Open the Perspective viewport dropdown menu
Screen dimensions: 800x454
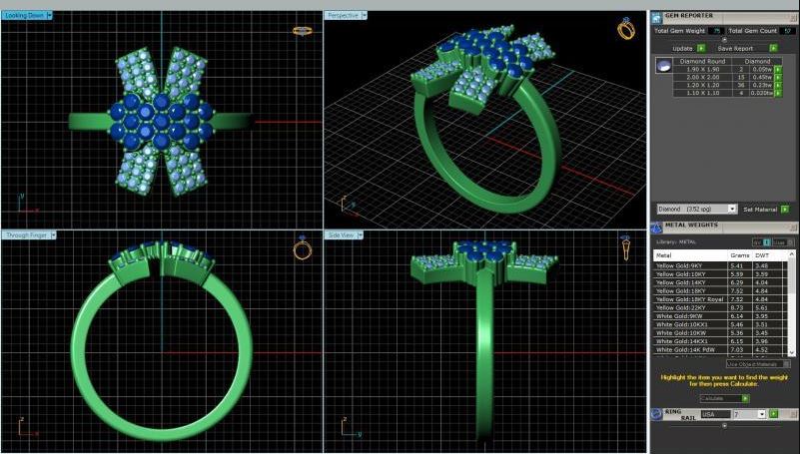click(x=365, y=16)
